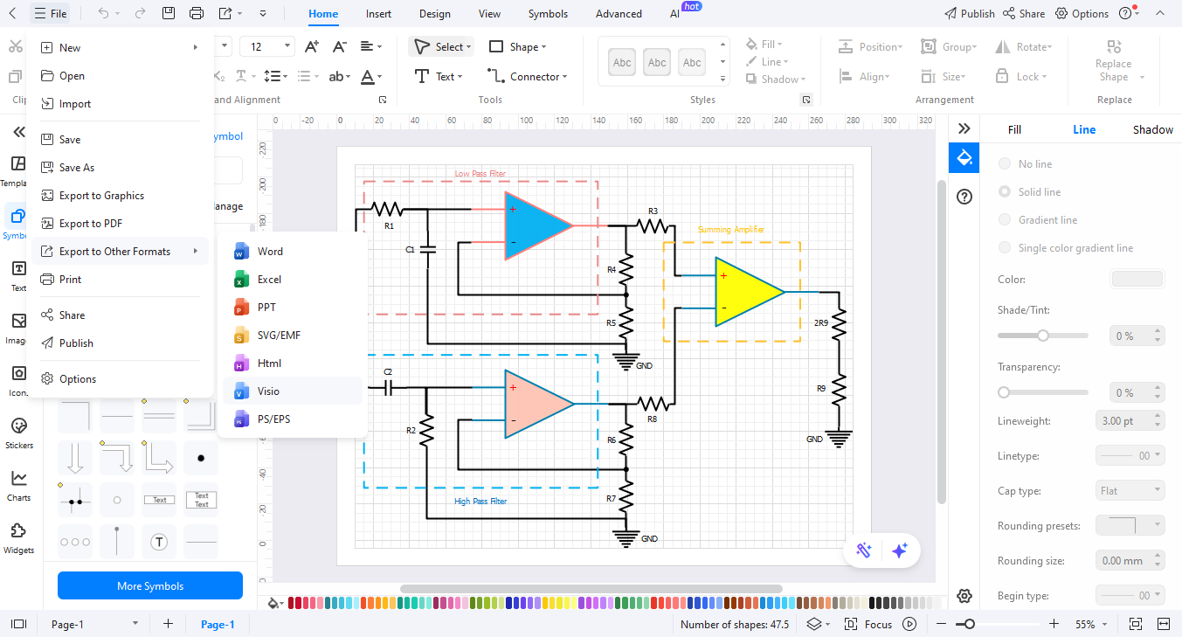Open the Rotate dropdown

click(x=1024, y=47)
